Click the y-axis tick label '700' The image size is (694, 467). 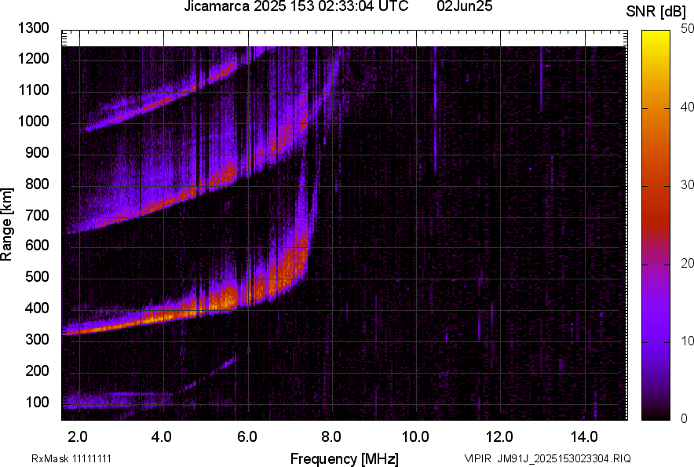click(x=37, y=215)
